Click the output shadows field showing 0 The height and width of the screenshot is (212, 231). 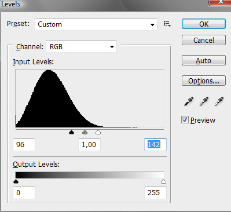tap(24, 193)
